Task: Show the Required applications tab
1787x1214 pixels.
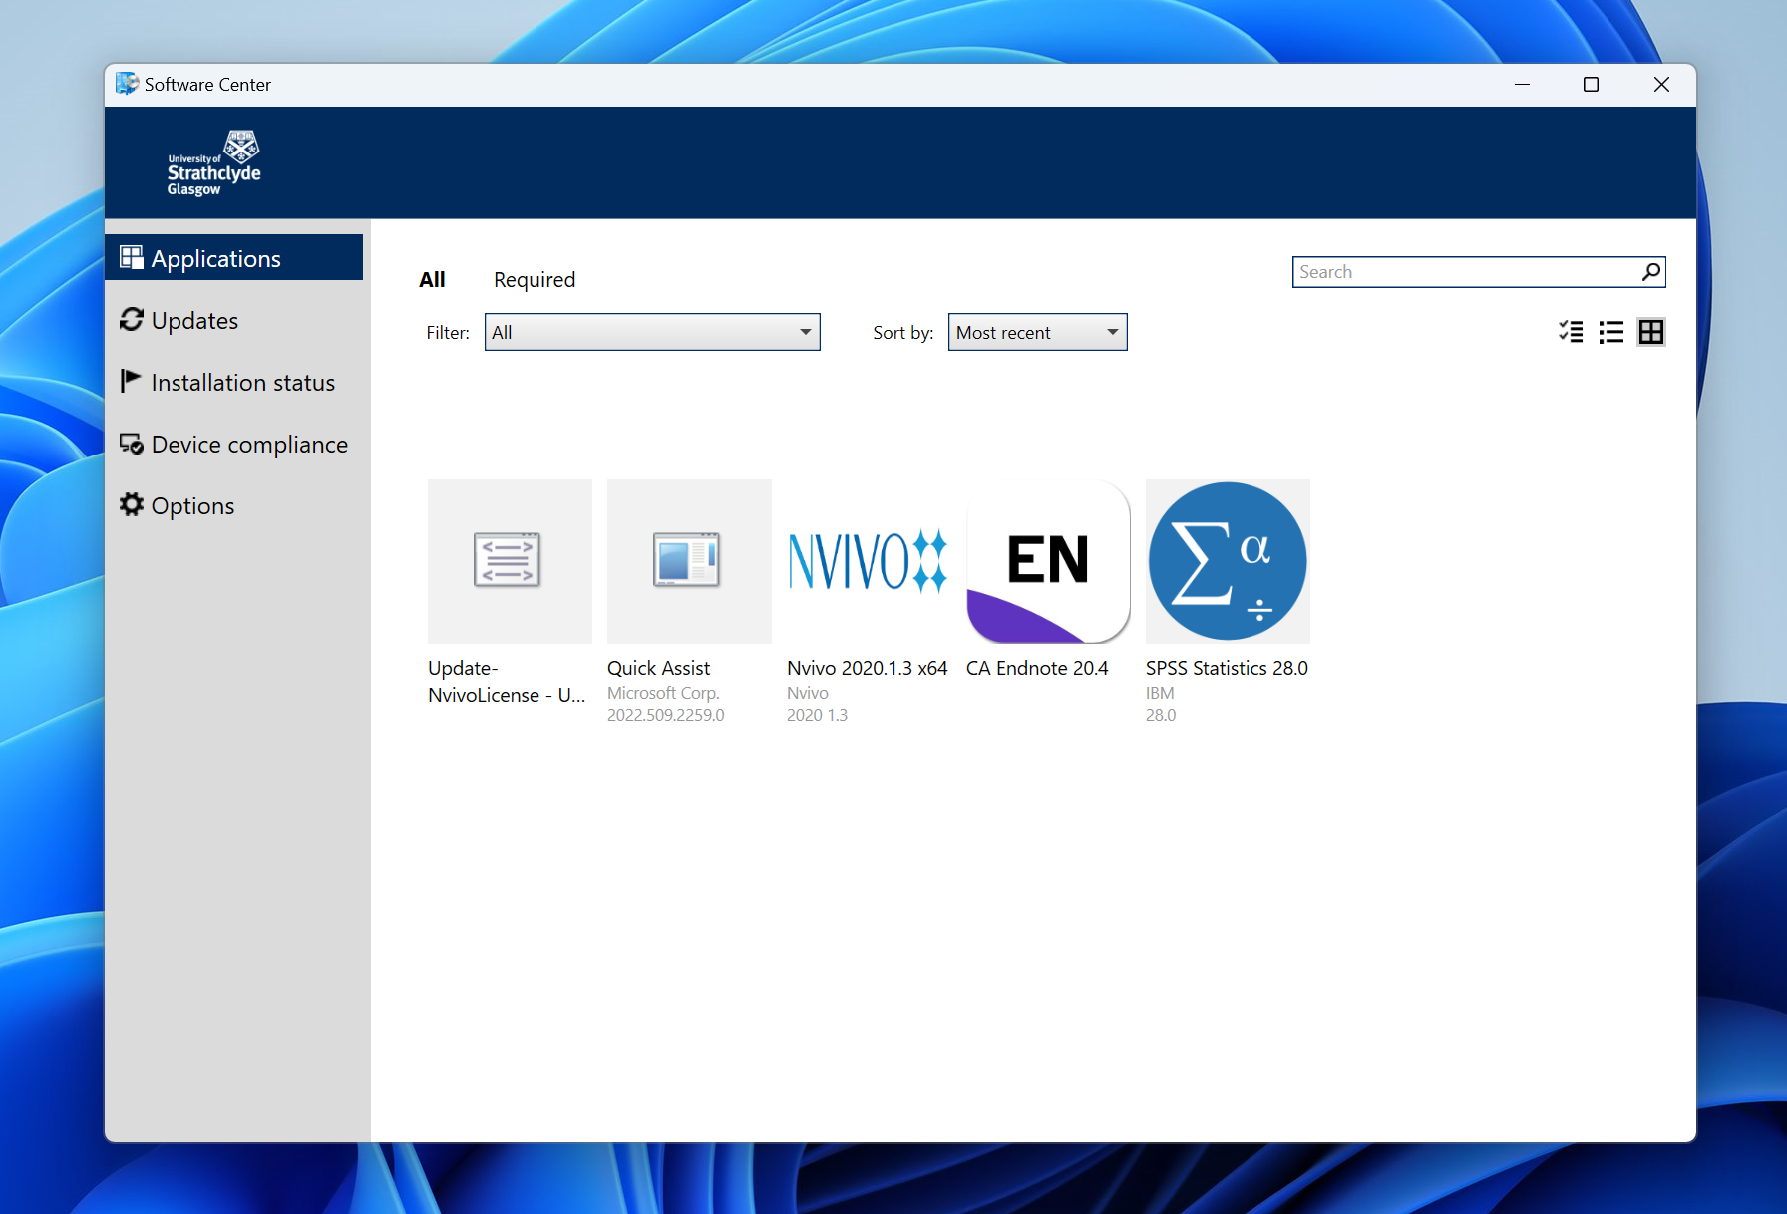Action: (x=535, y=280)
